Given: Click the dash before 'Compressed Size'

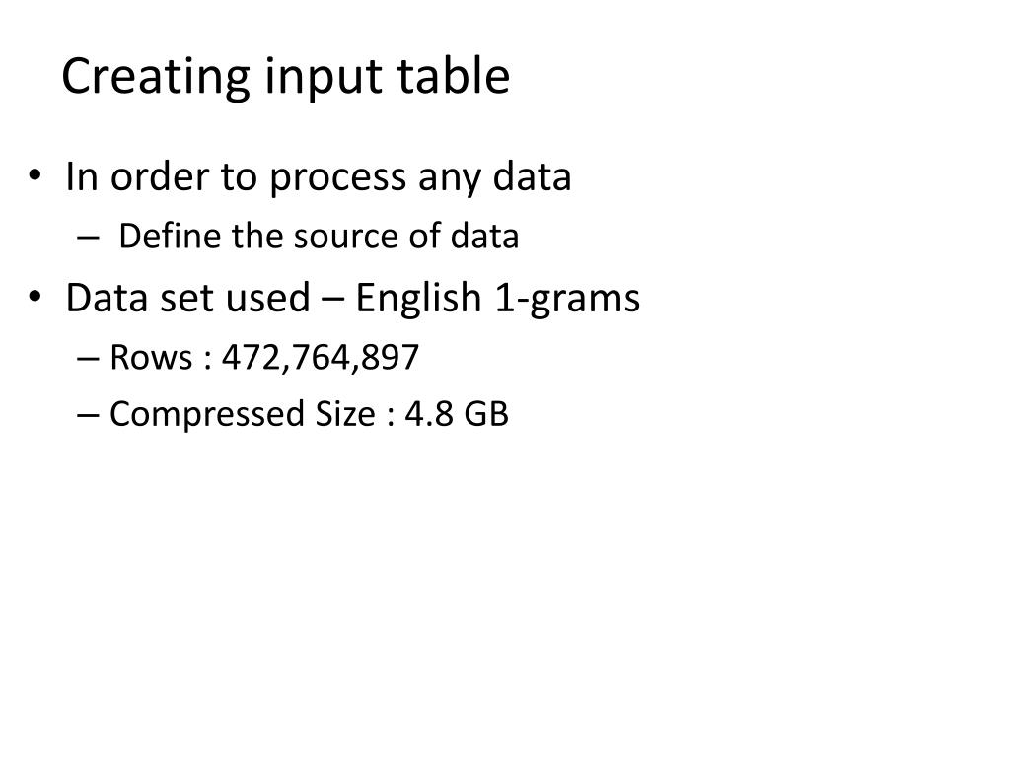Looking at the screenshot, I should point(88,415).
